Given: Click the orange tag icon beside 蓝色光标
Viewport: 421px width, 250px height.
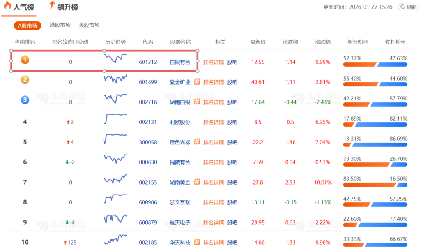Looking at the screenshot, I should 197,142.
